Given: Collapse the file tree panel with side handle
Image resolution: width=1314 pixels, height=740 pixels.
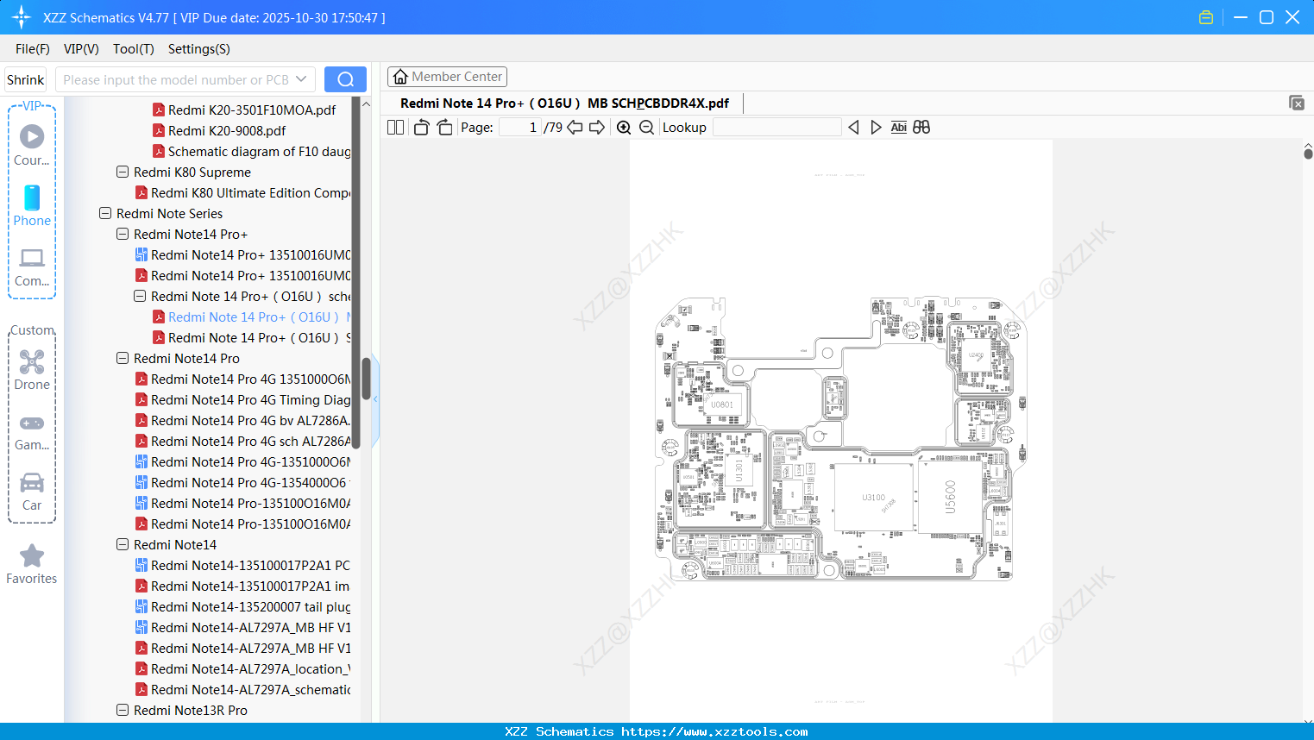Looking at the screenshot, I should point(375,399).
